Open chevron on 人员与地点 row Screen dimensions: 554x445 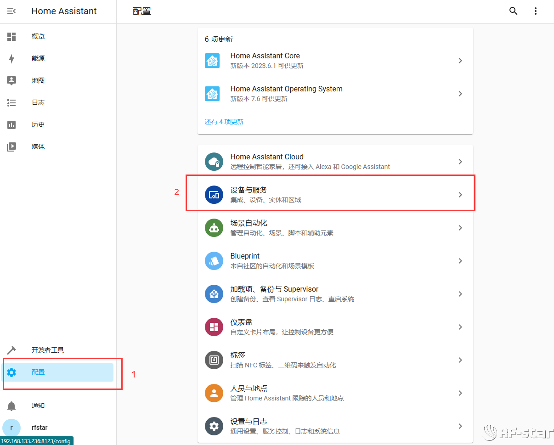pos(460,393)
